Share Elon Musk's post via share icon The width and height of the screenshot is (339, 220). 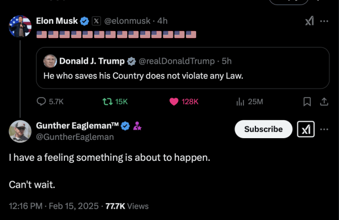[x=324, y=102]
